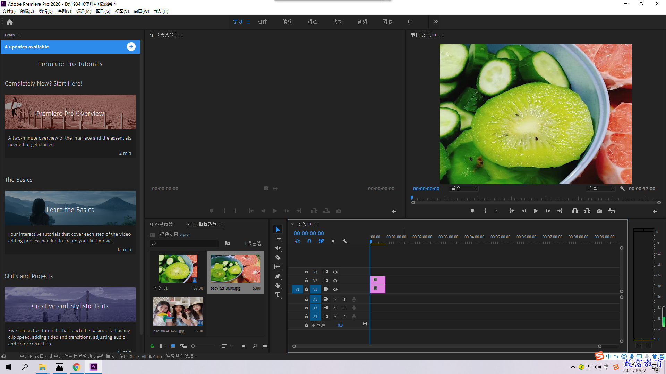Viewport: 666px width, 374px height.
Task: Open Program monitor settings wrench
Action: 622,189
